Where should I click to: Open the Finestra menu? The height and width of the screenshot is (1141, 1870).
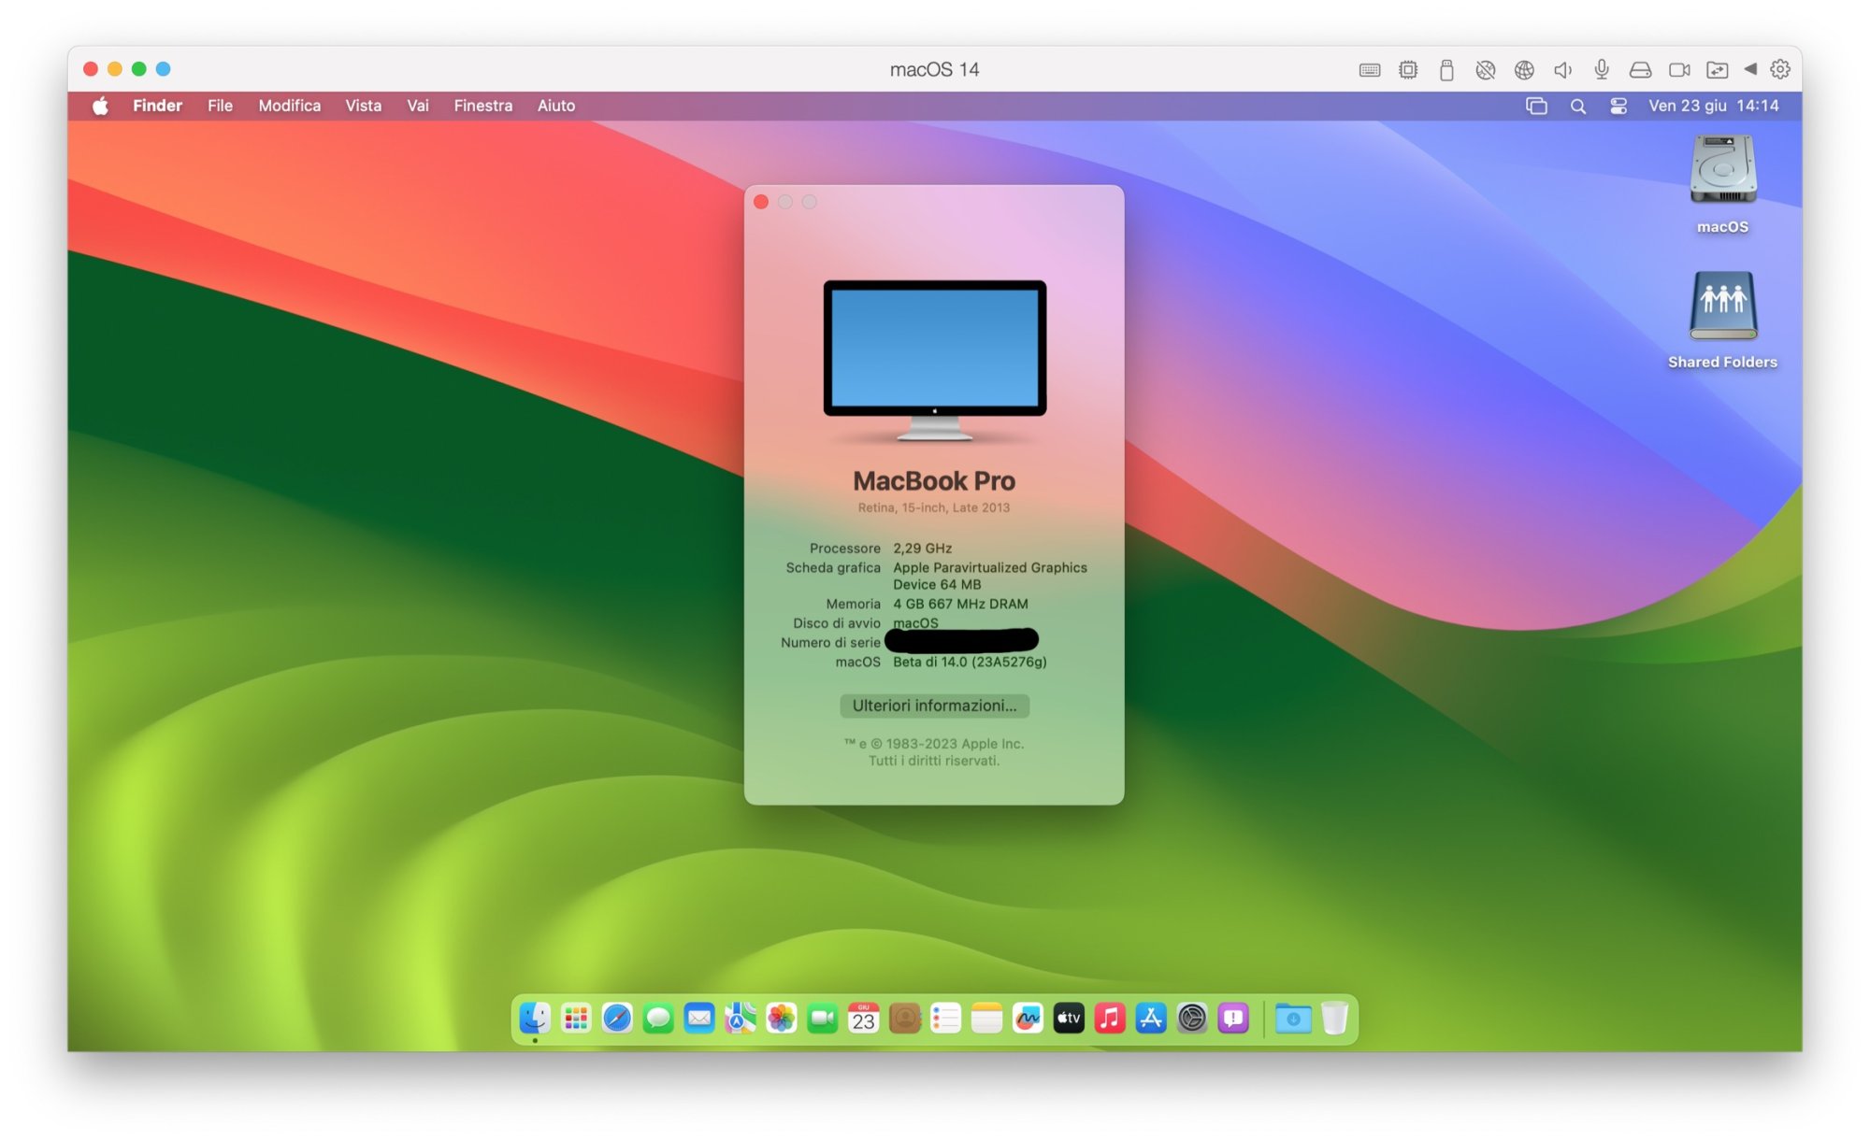pos(483,106)
